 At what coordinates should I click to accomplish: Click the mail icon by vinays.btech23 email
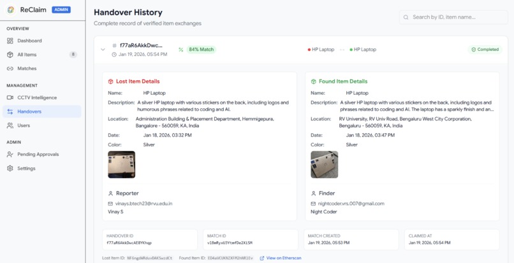[x=110, y=204]
